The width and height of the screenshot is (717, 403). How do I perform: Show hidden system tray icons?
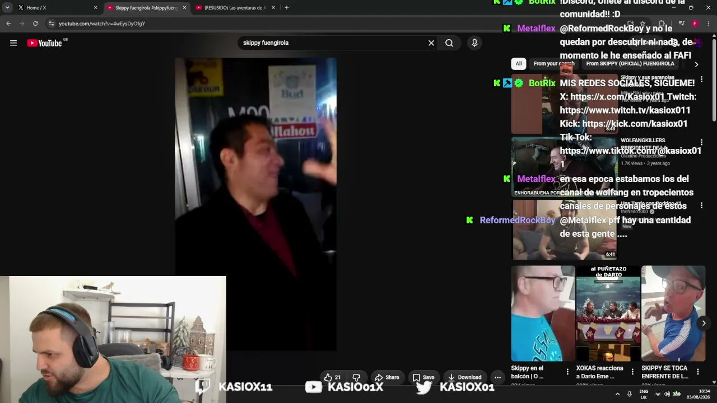click(x=617, y=394)
